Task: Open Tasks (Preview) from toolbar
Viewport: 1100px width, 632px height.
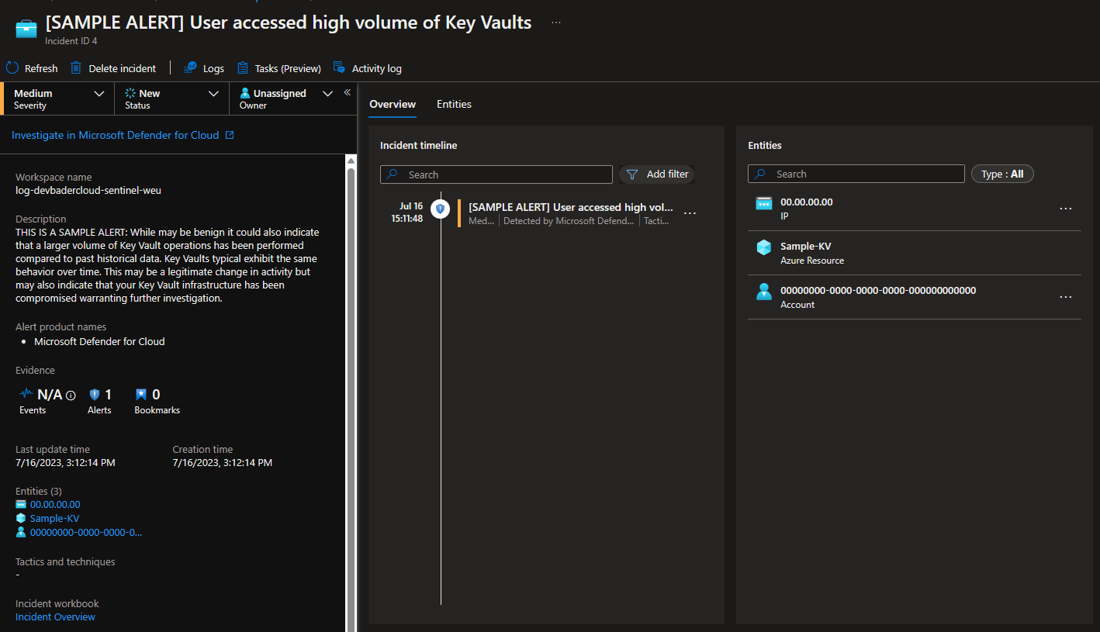Action: pos(279,68)
